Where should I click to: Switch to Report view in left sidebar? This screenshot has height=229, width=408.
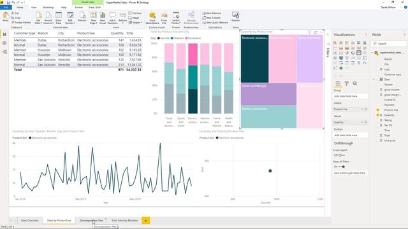(4, 34)
